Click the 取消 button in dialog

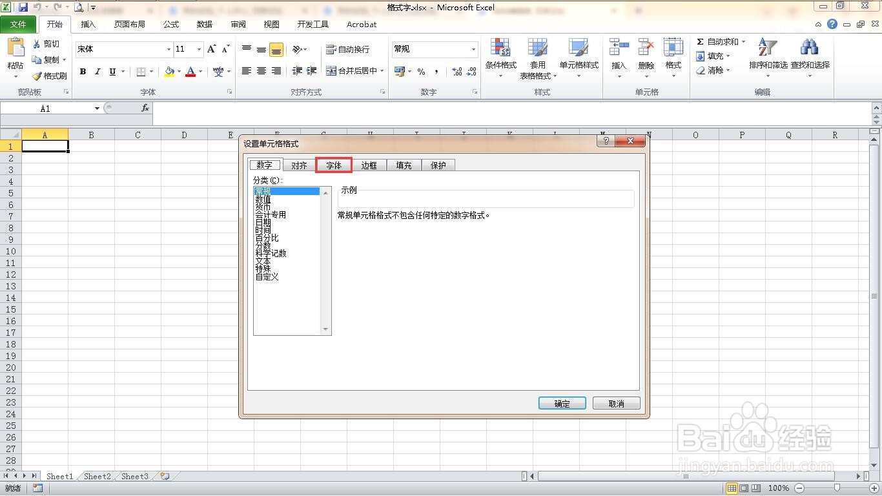tap(617, 404)
